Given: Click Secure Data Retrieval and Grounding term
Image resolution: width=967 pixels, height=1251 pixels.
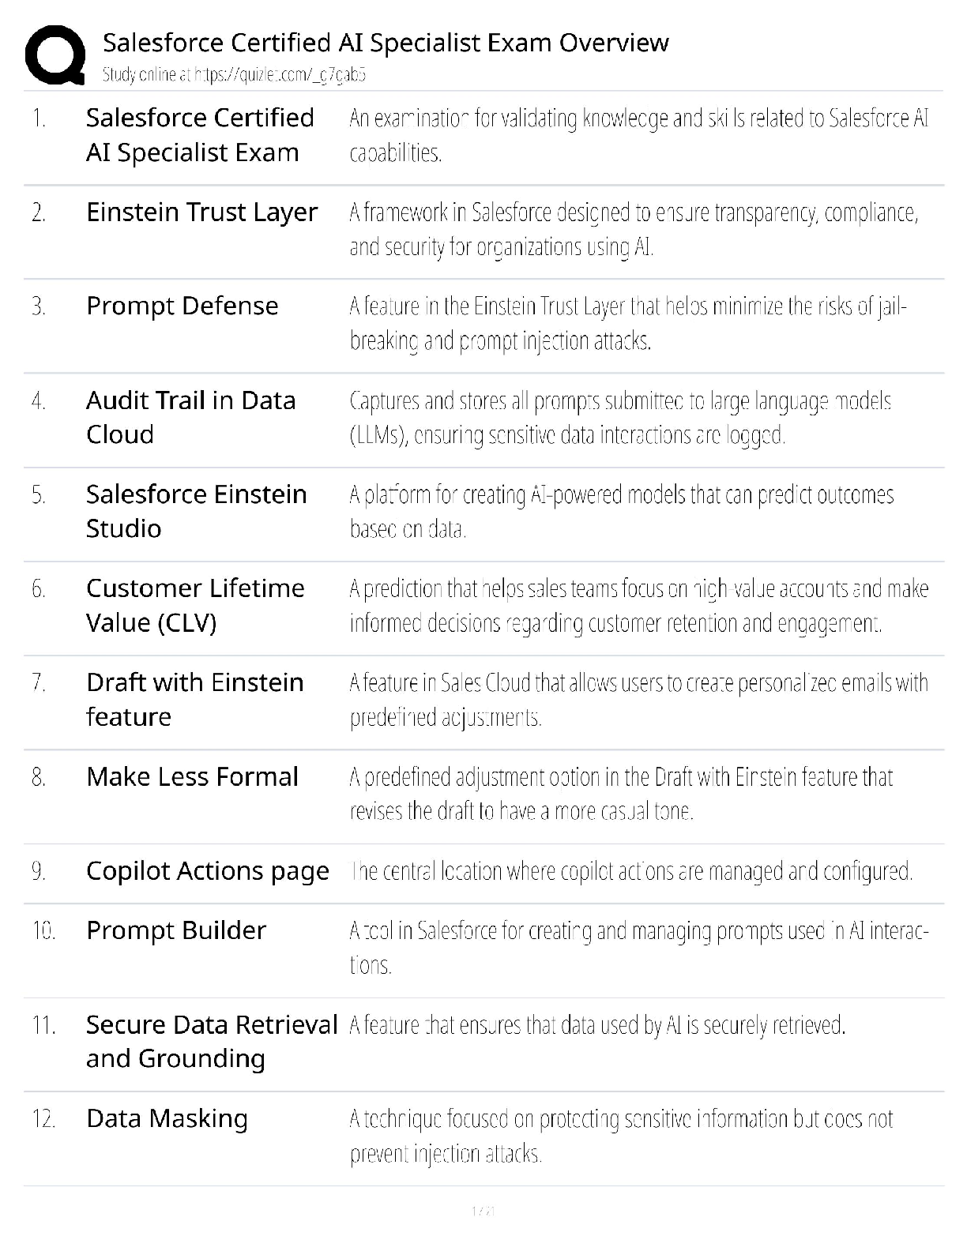Looking at the screenshot, I should (211, 1041).
